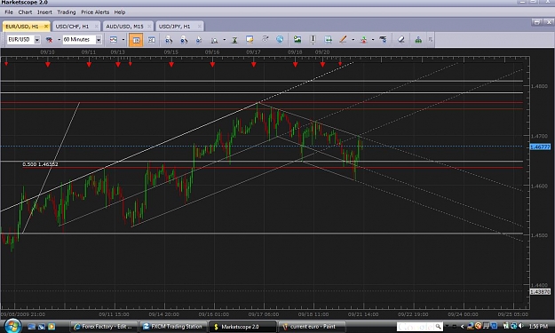Toggle the highlighted orange toolbar button

pos(136,40)
